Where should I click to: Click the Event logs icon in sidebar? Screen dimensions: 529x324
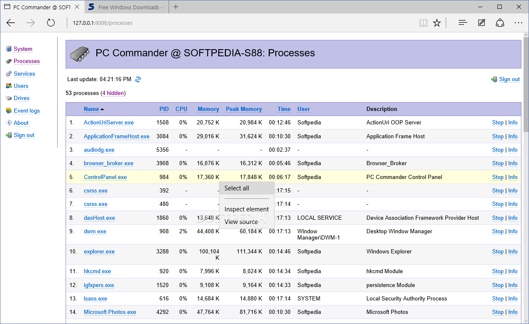[x=9, y=111]
